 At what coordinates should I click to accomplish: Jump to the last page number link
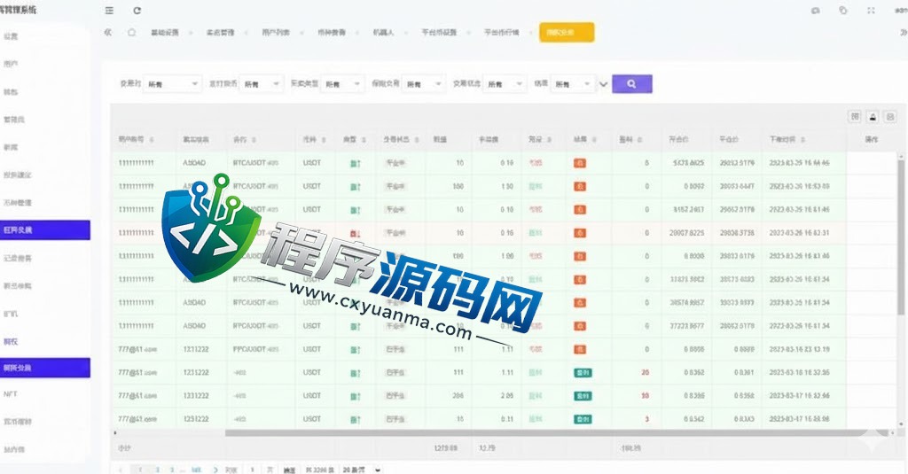click(x=196, y=470)
